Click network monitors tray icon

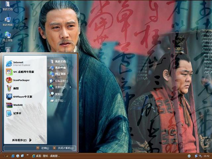coord(196,156)
